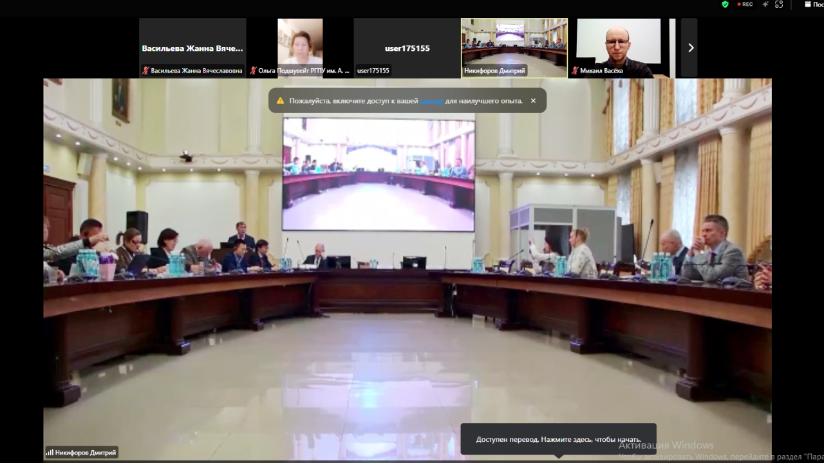Image resolution: width=824 pixels, height=463 pixels.
Task: Click muted mic icon for Михаил Васёха
Action: (575, 71)
